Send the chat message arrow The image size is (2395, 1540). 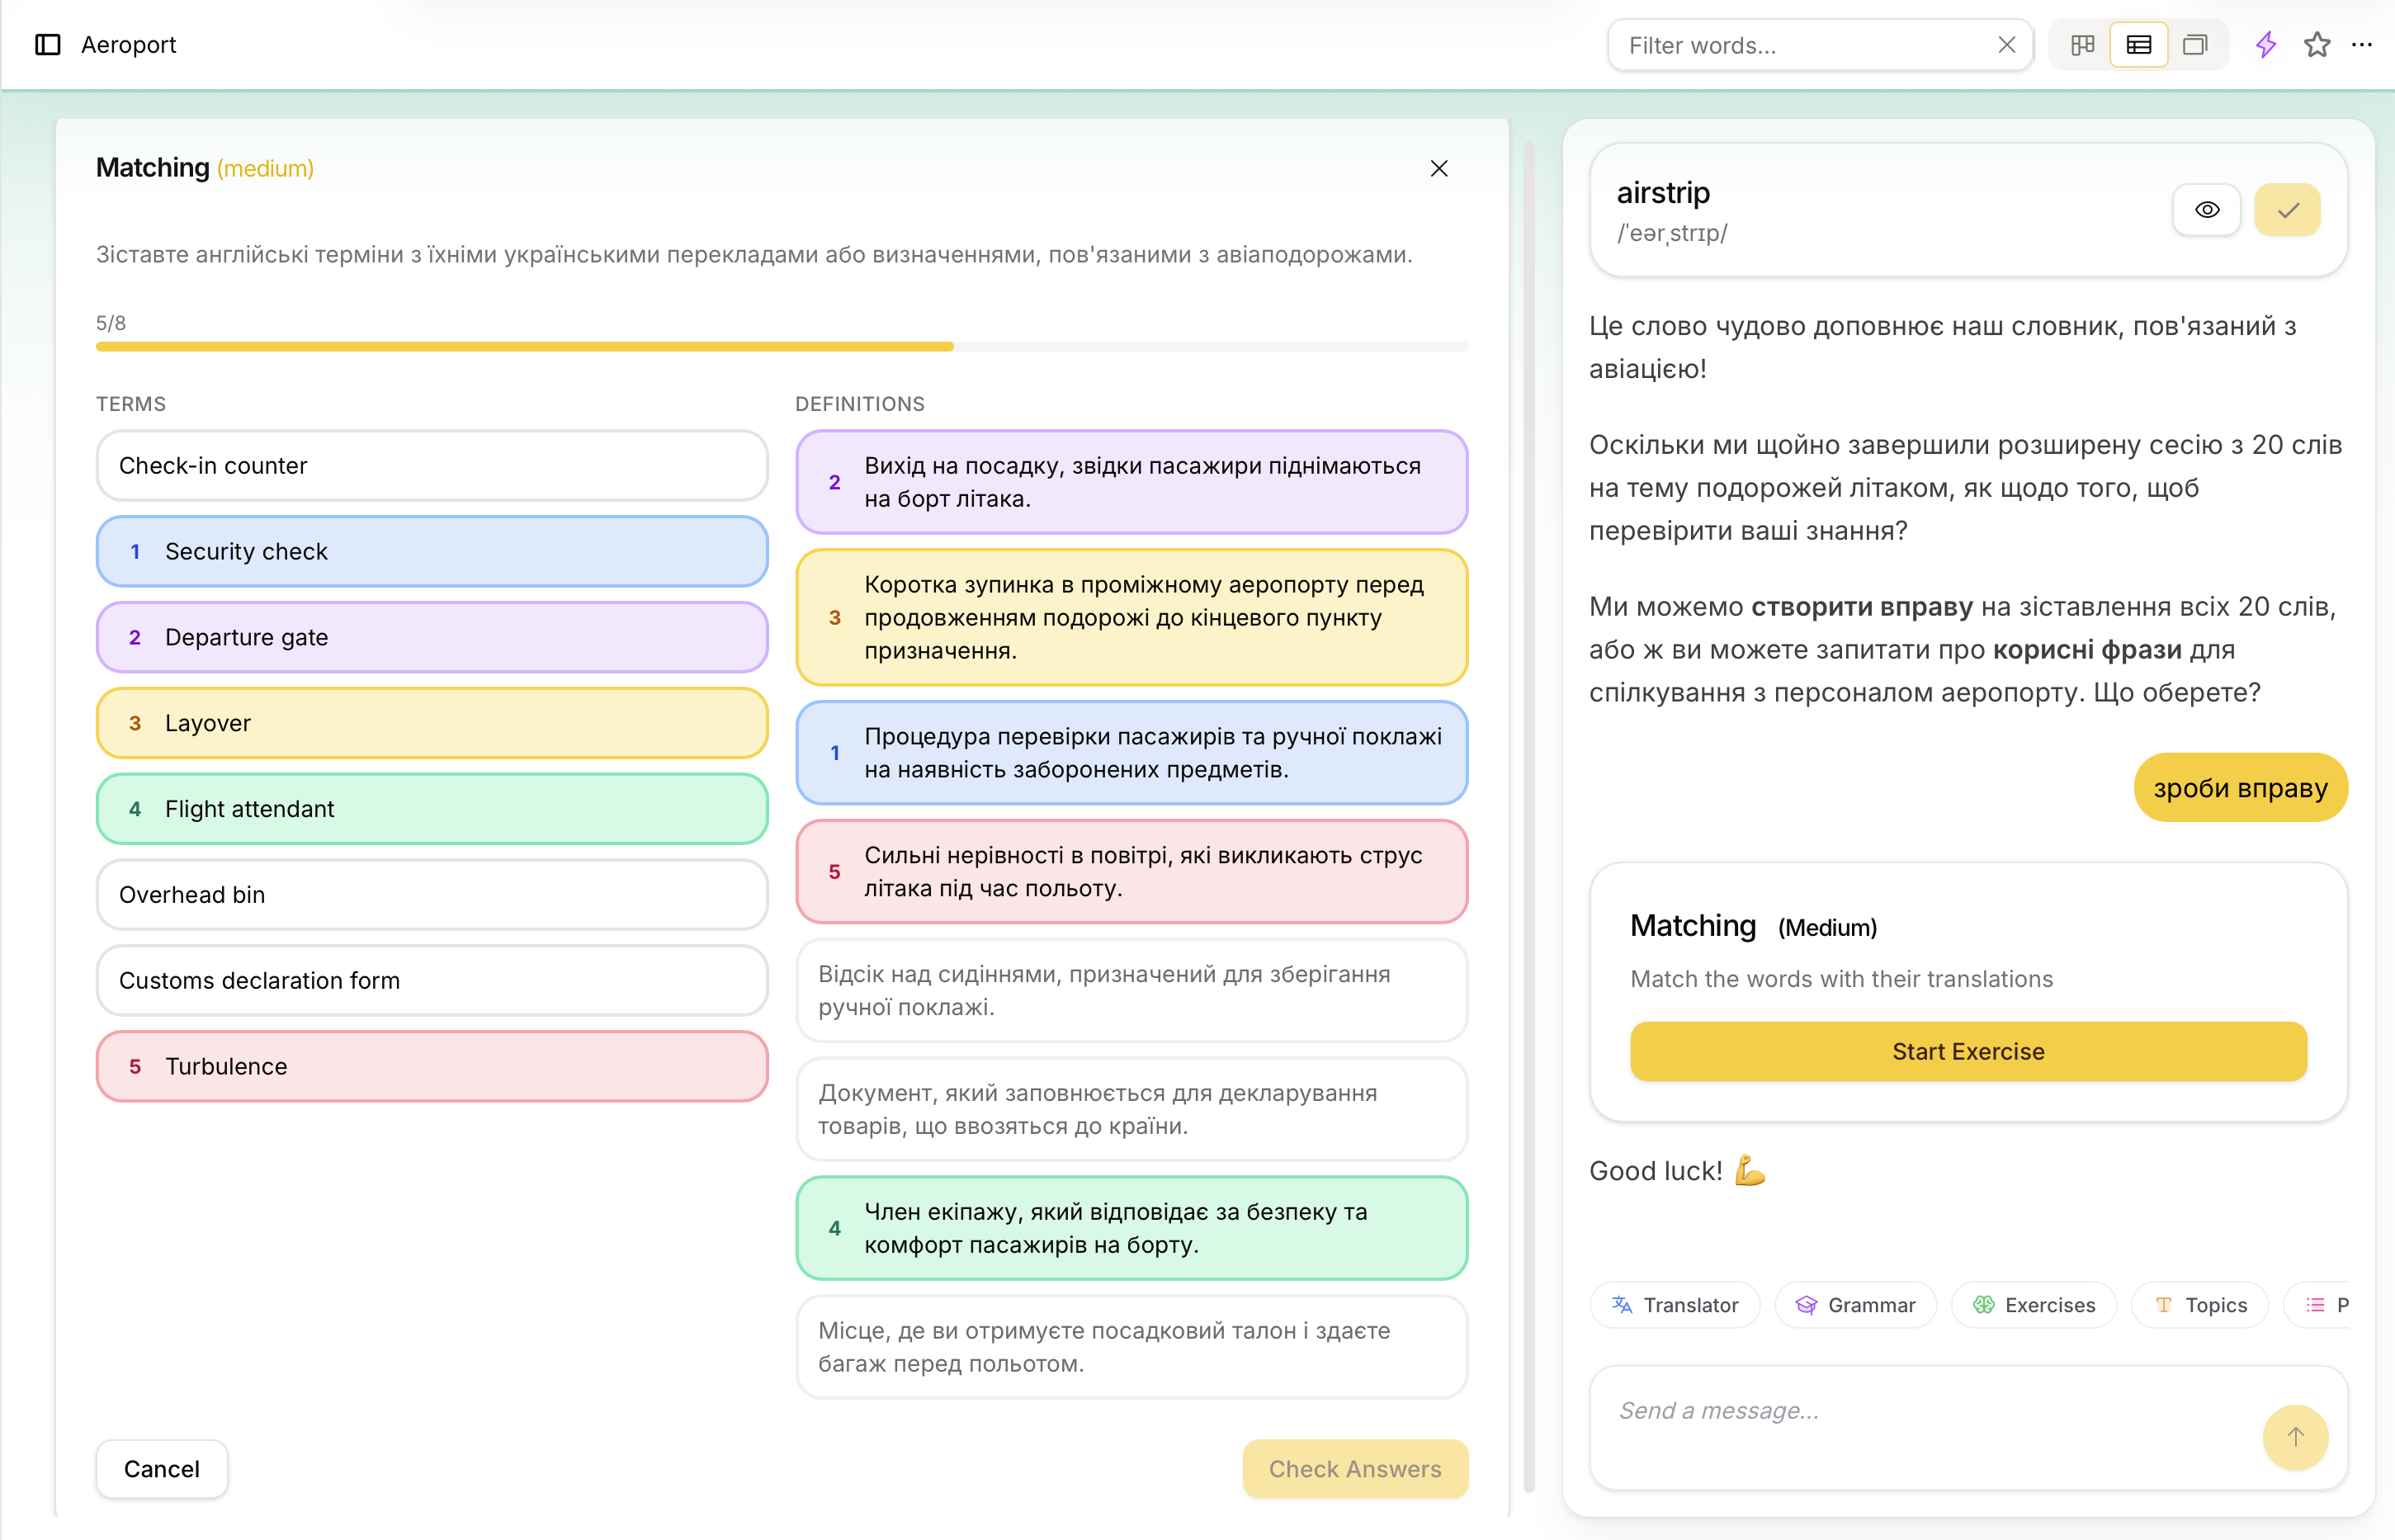2295,1437
